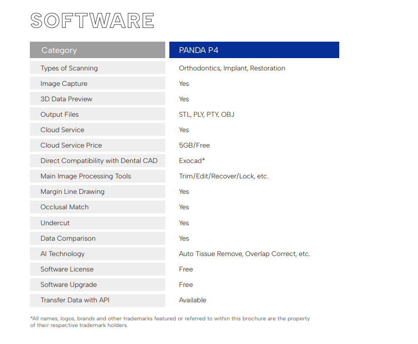The height and width of the screenshot is (344, 418).
Task: Click the Software License label
Action: click(x=67, y=269)
